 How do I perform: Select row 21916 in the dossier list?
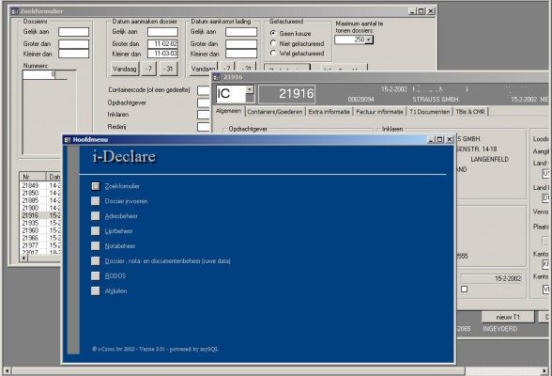[x=40, y=215]
